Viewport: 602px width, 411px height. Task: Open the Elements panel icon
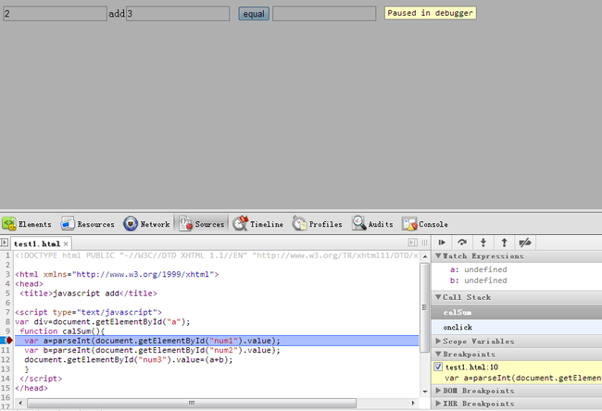[9, 223]
